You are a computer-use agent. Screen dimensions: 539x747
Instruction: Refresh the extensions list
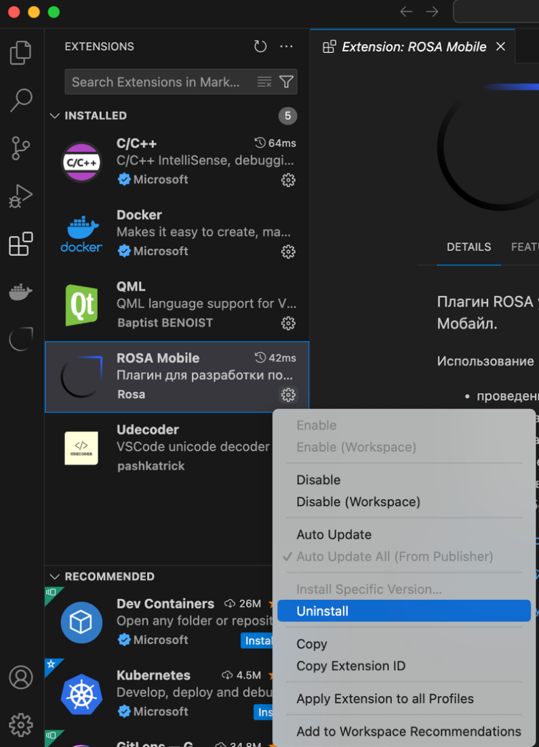[x=260, y=47]
